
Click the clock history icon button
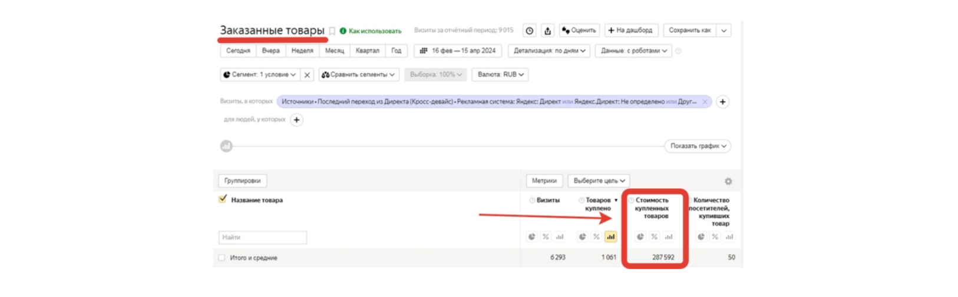[x=530, y=31]
